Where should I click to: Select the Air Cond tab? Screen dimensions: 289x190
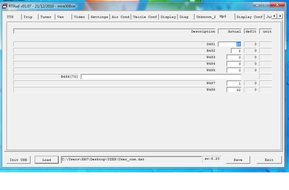point(120,17)
